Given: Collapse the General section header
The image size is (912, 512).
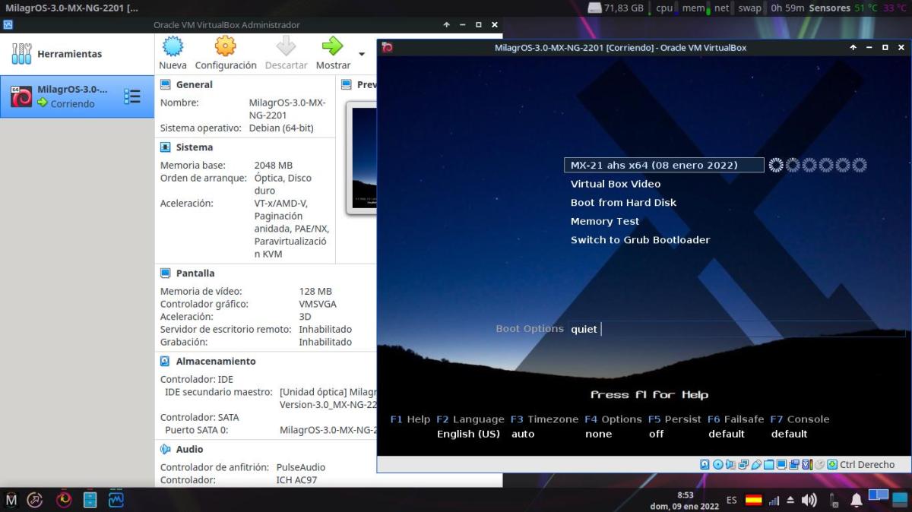Looking at the screenshot, I should click(194, 84).
